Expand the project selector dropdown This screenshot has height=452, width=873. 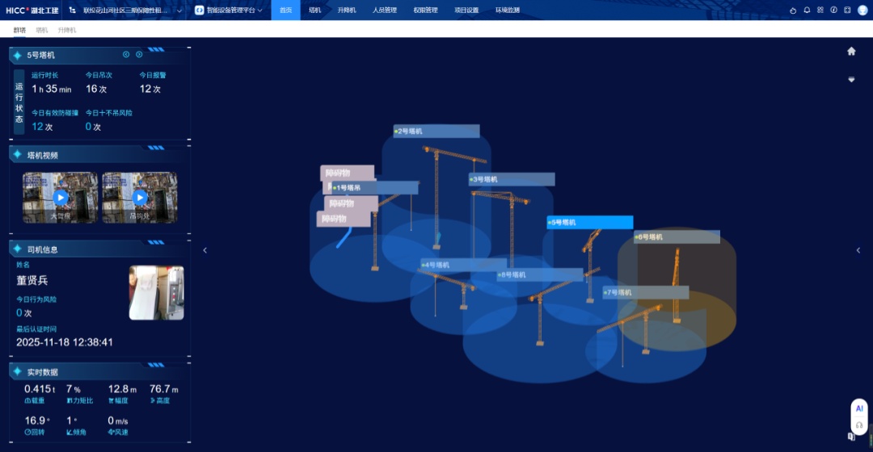[x=179, y=10]
